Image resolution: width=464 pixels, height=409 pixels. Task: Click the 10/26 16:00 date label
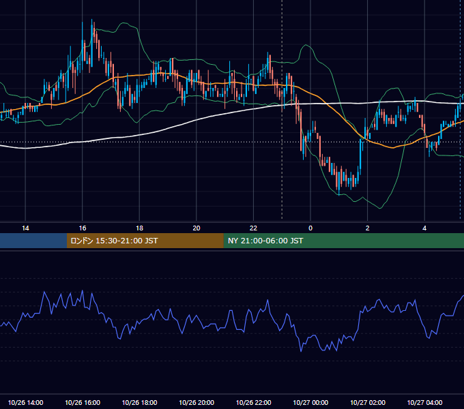(x=83, y=402)
